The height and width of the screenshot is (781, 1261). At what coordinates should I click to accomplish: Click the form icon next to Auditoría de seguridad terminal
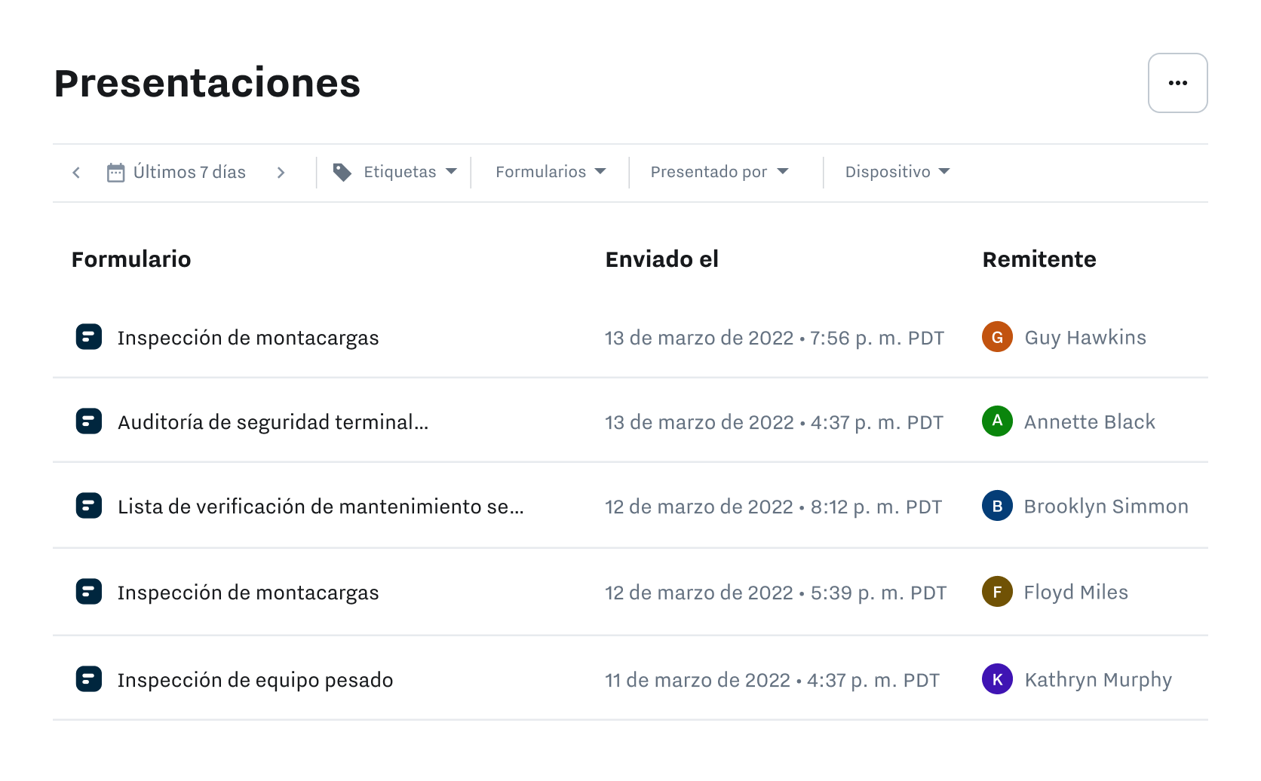point(89,421)
